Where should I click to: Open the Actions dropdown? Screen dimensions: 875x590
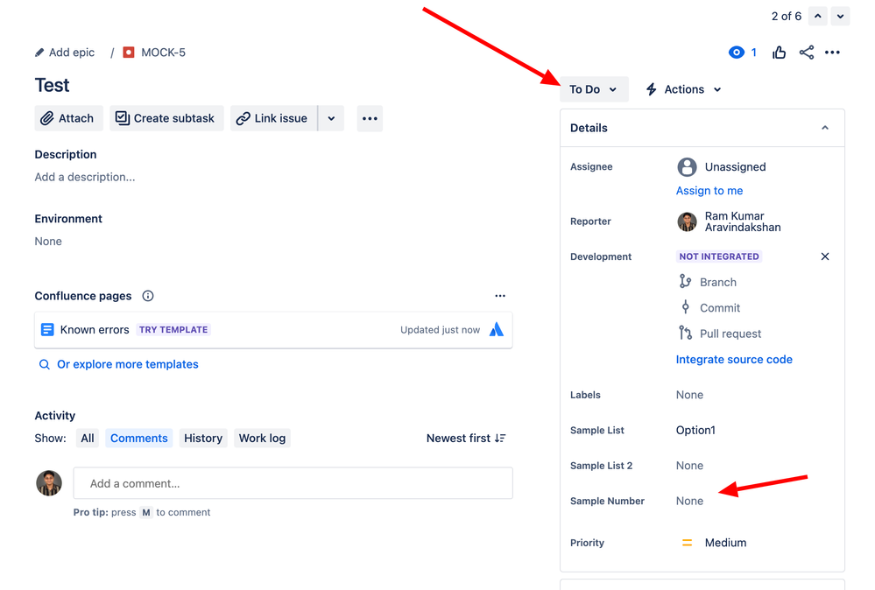point(683,89)
